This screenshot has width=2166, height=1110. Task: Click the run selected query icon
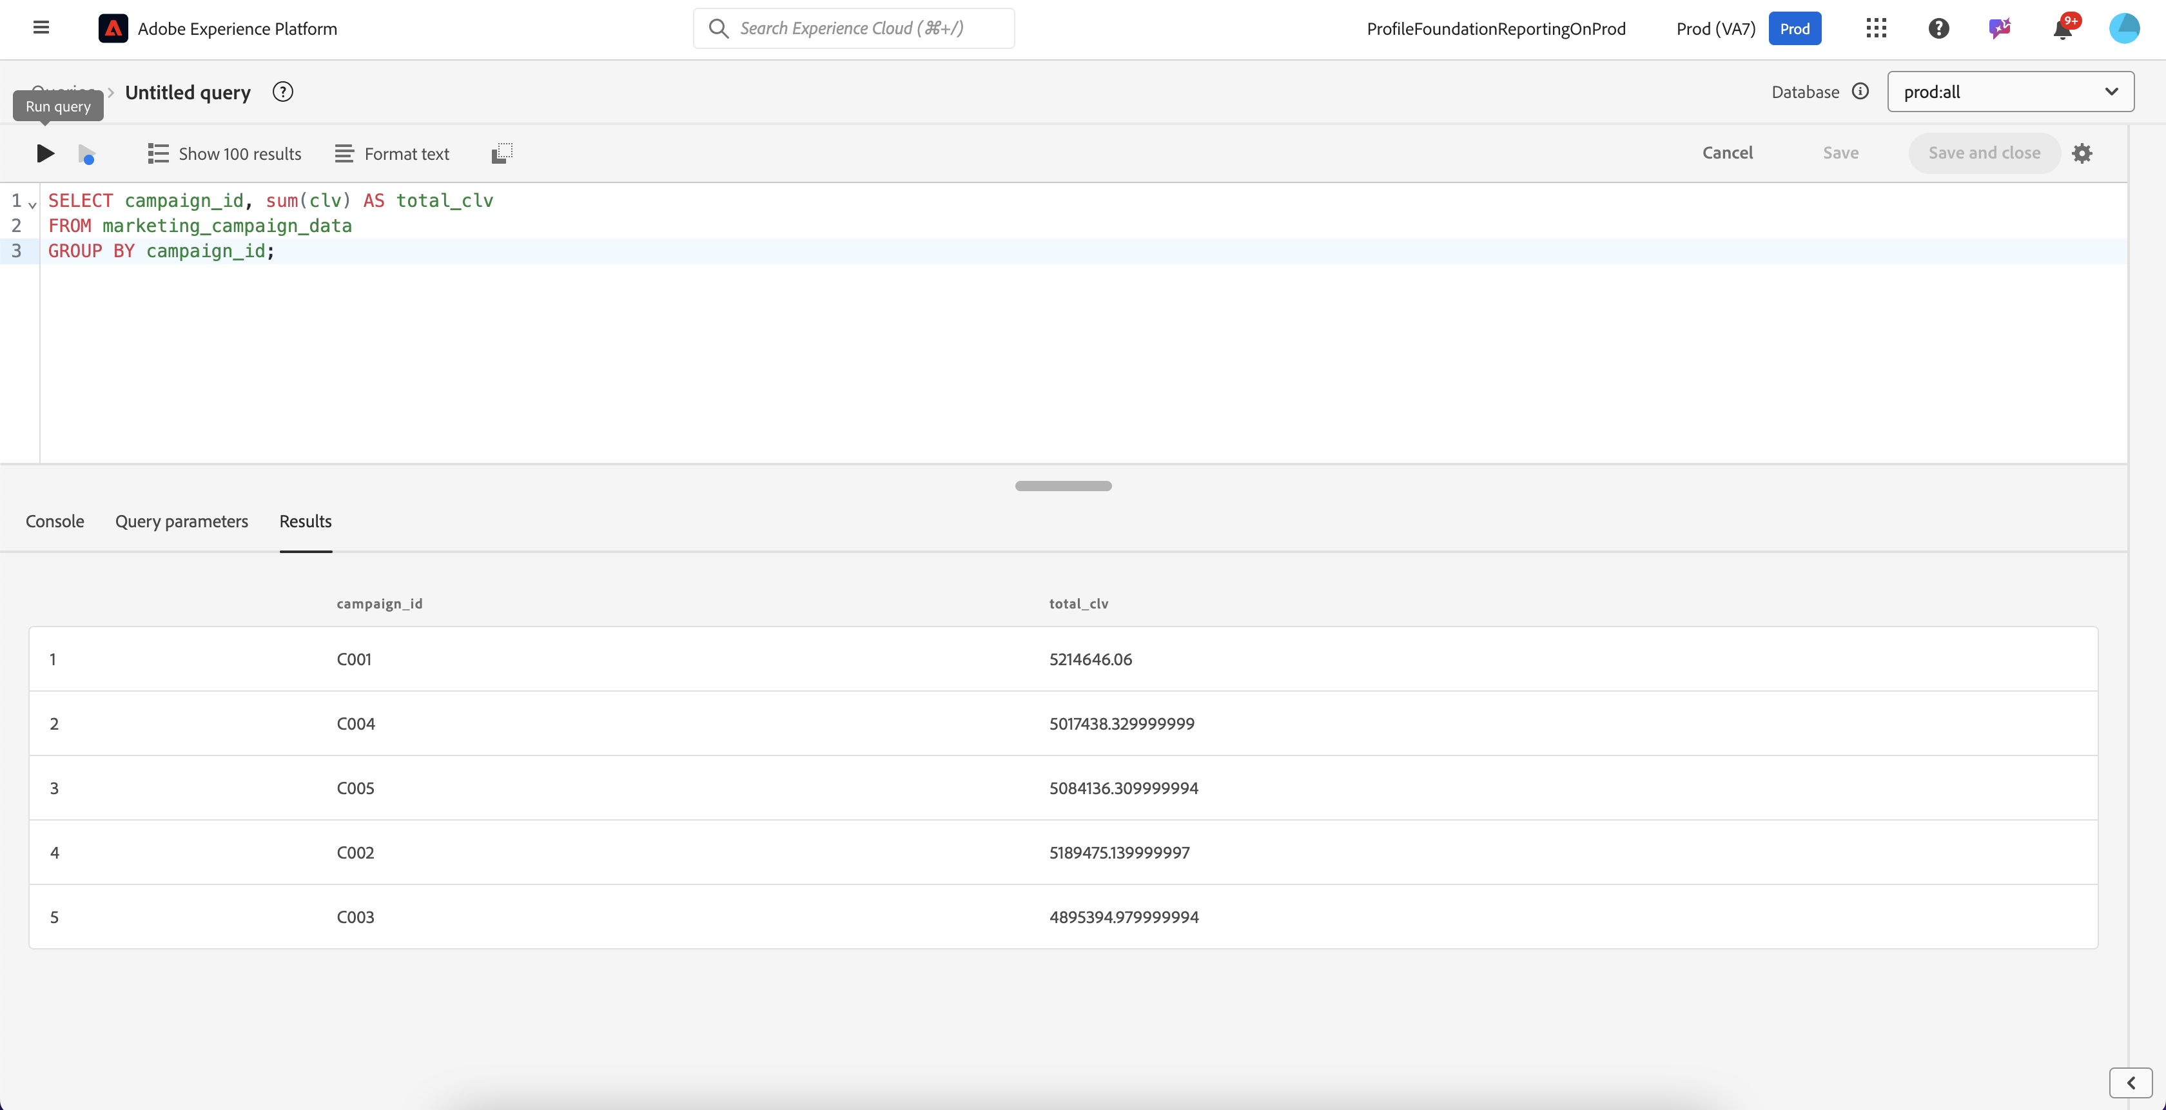(86, 154)
